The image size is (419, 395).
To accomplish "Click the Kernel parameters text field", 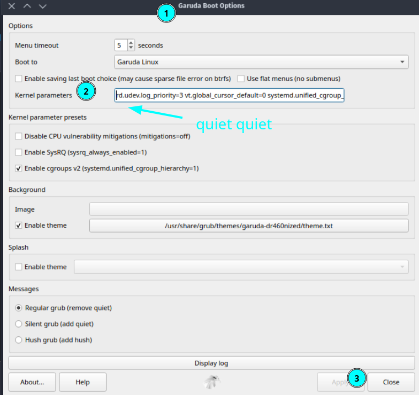I will [x=229, y=95].
